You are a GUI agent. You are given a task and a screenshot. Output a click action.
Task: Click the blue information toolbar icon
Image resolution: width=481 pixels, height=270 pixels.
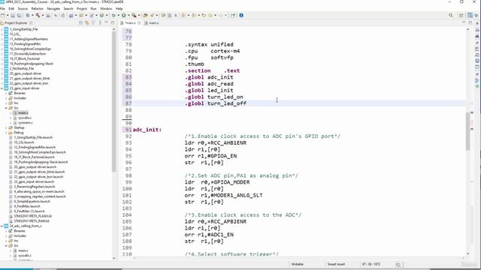tap(241, 15)
